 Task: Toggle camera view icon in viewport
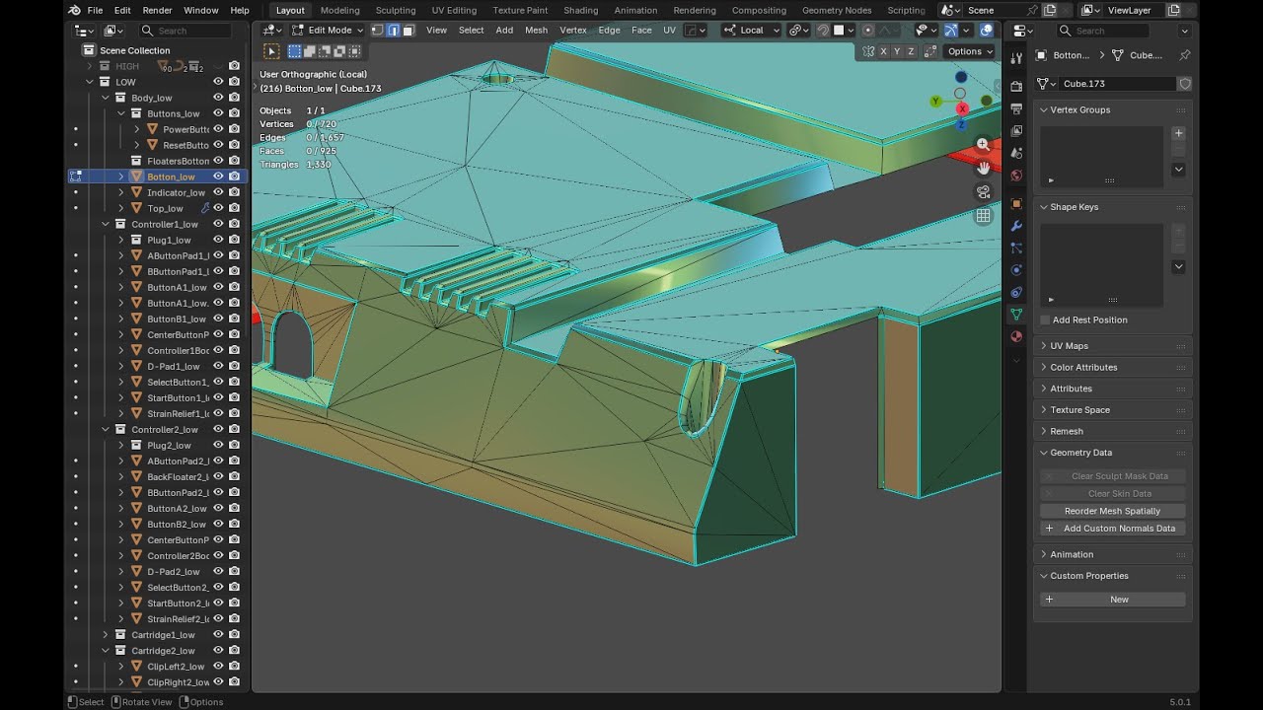tap(983, 192)
